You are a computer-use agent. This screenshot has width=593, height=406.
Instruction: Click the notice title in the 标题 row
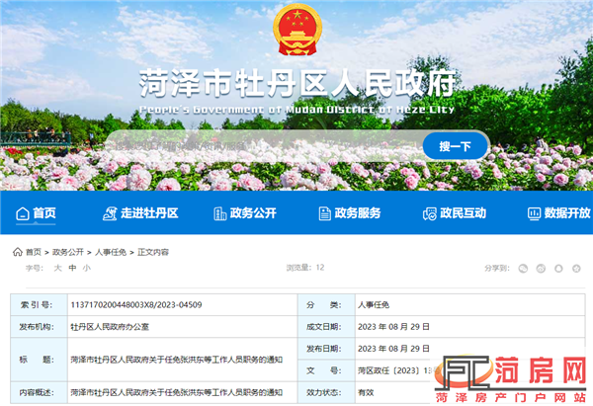pos(177,360)
